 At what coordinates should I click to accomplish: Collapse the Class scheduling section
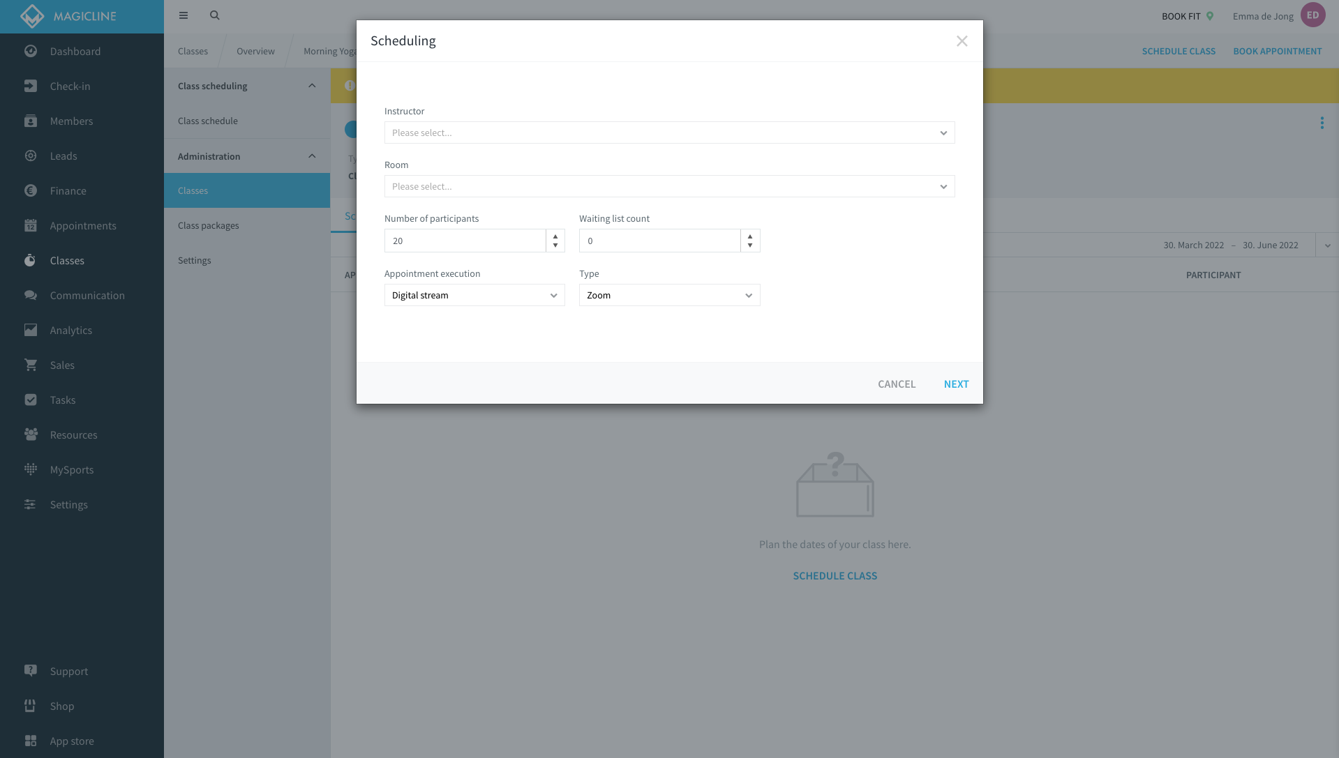click(312, 86)
